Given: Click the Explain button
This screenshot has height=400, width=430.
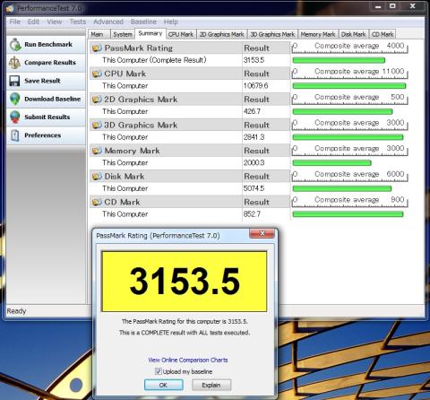Looking at the screenshot, I should [211, 385].
